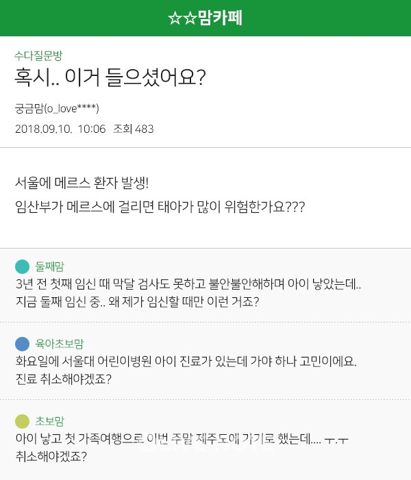Click the view count 조회 483

pyautogui.click(x=134, y=129)
